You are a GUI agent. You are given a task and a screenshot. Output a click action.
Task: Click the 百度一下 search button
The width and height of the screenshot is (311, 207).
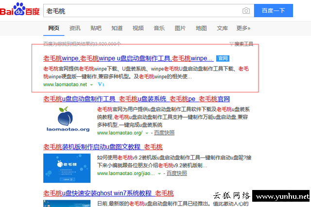pyautogui.click(x=273, y=10)
